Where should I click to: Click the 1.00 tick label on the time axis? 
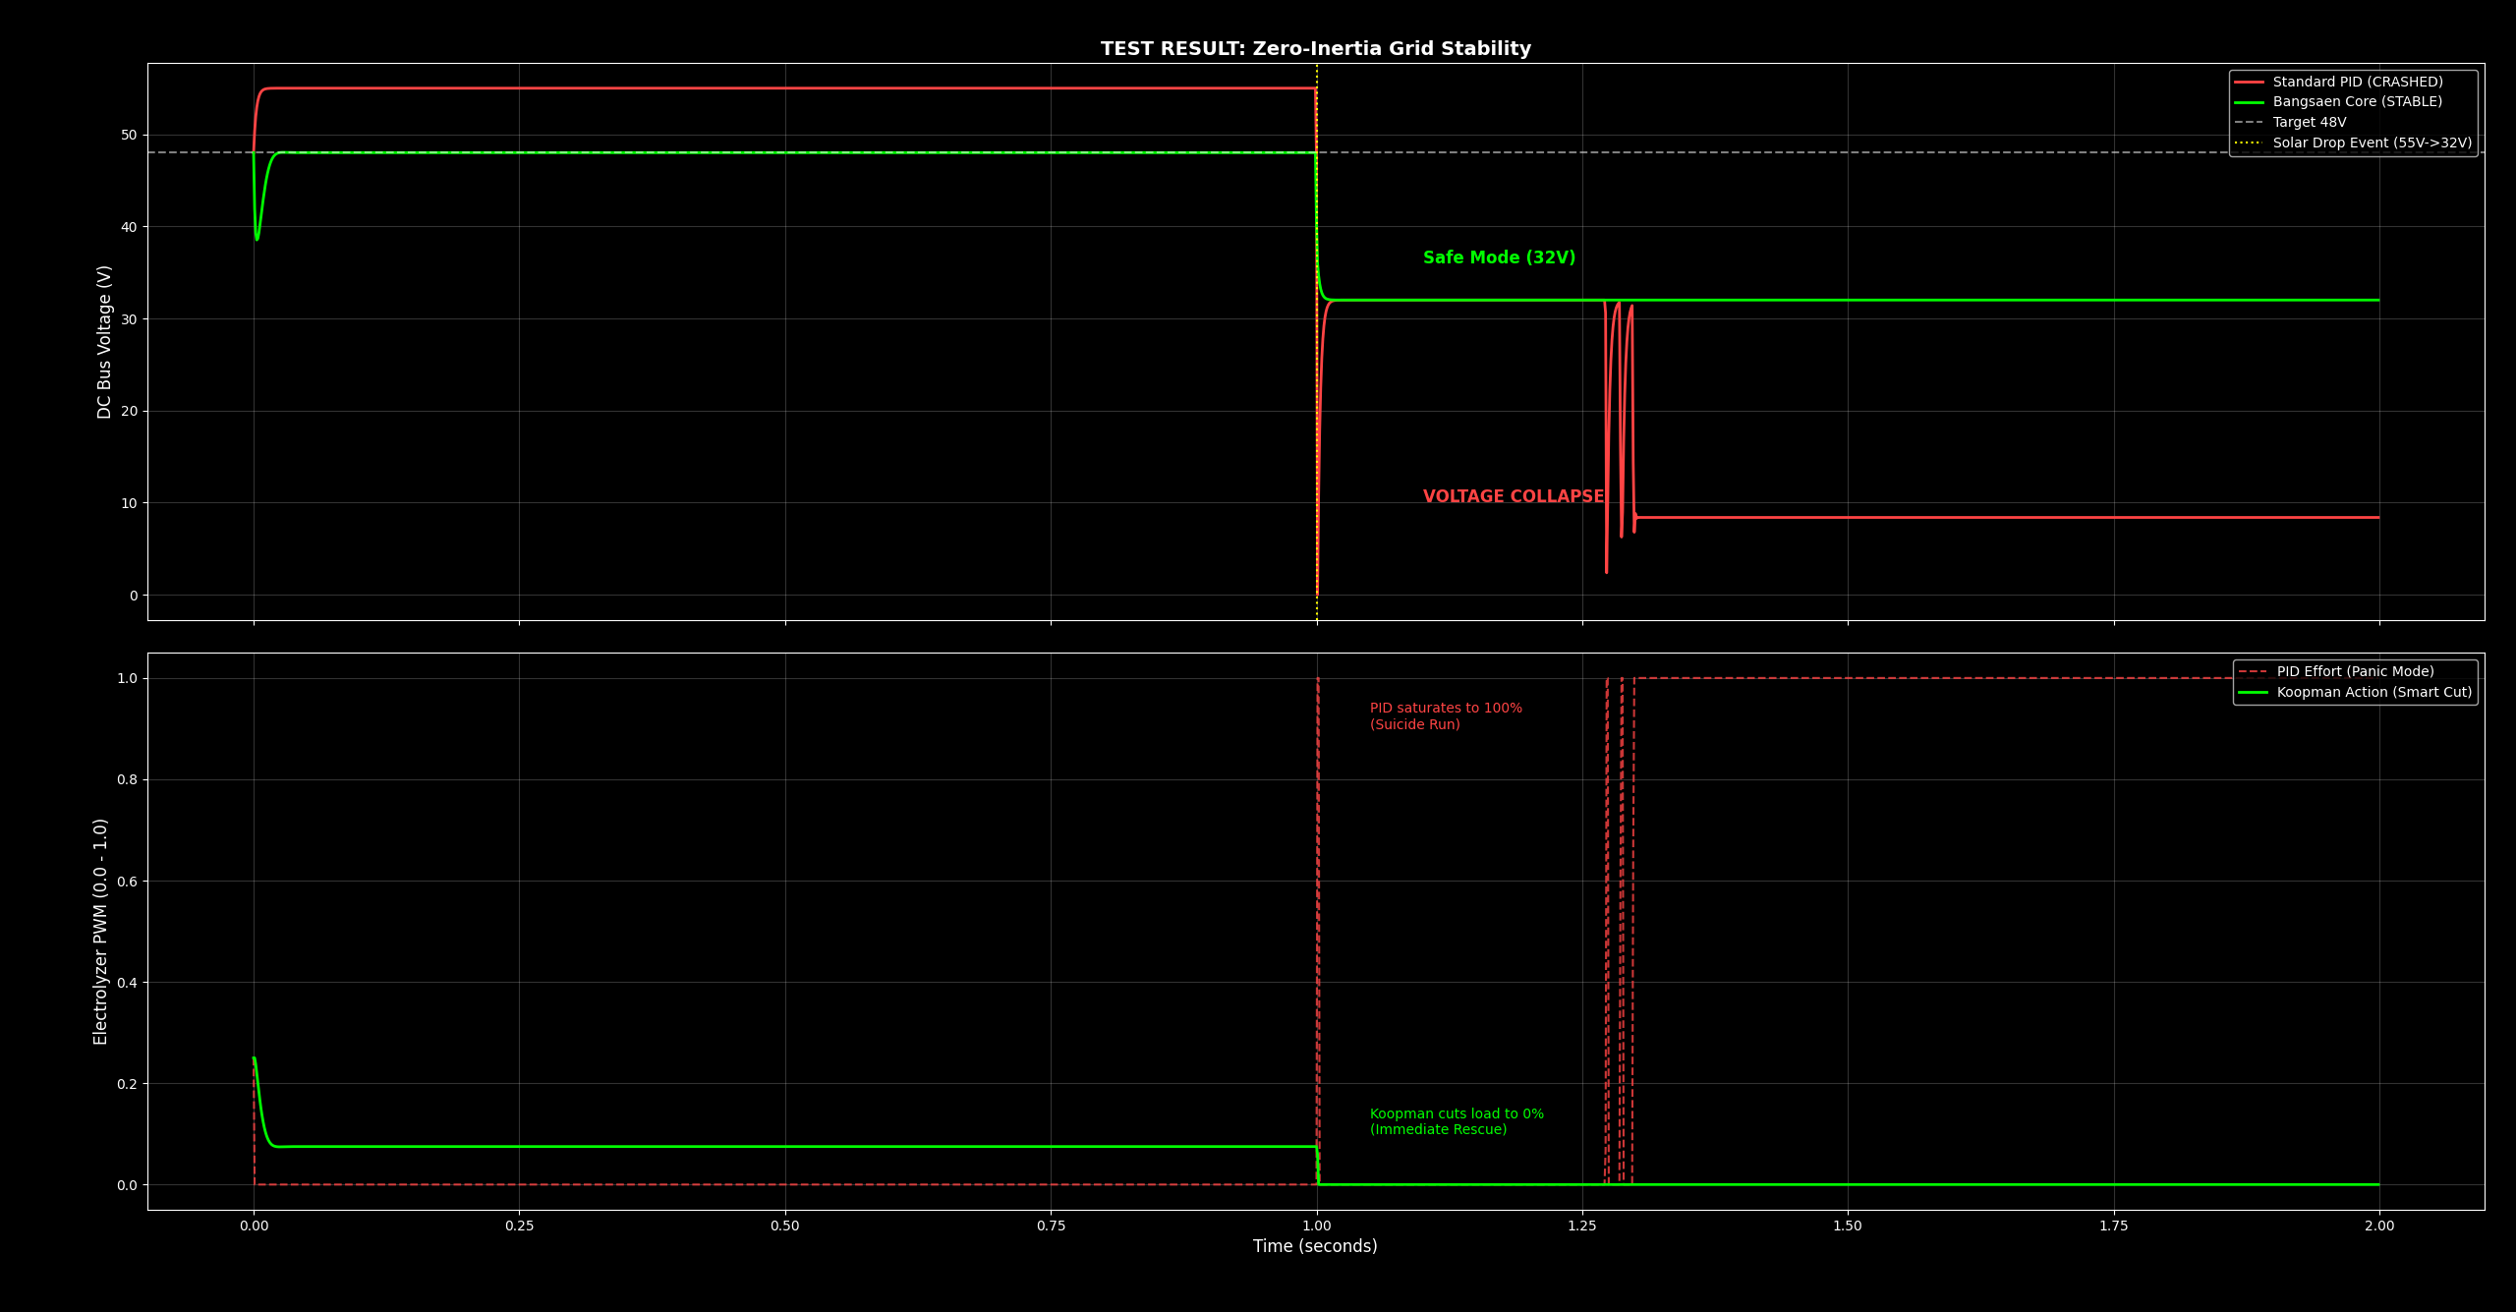click(x=1316, y=1226)
